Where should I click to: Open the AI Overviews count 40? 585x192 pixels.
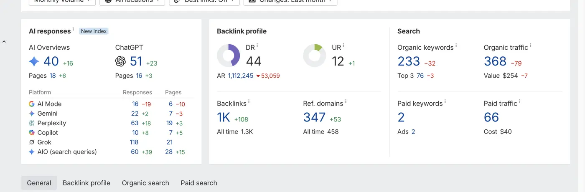click(x=51, y=62)
